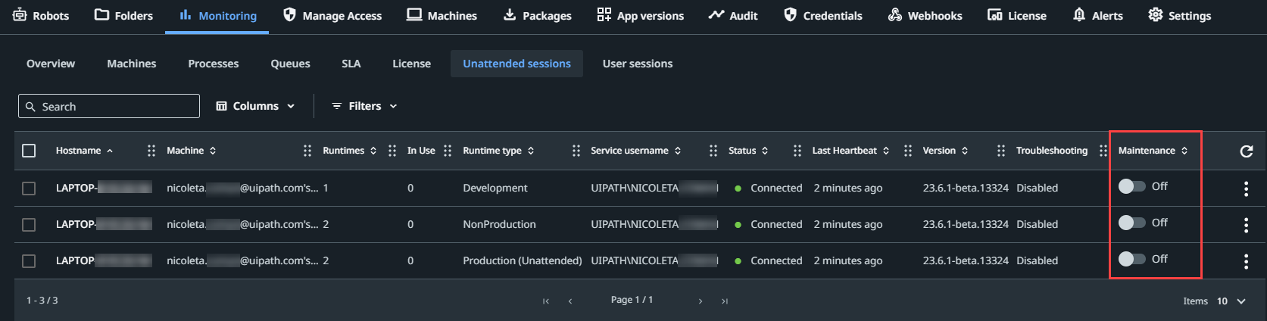Switch to the User sessions tab
1267x321 pixels.
[637, 64]
